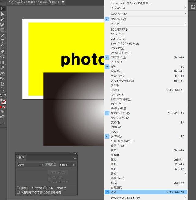Toggle クリップ checkbox

tap(50, 177)
